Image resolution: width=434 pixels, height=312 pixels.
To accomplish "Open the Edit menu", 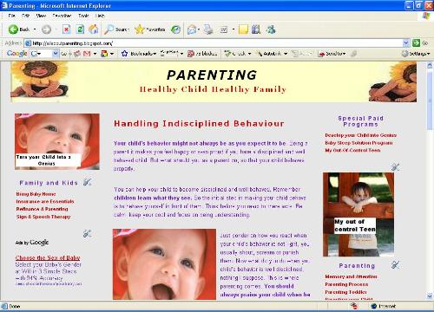I will (26, 16).
